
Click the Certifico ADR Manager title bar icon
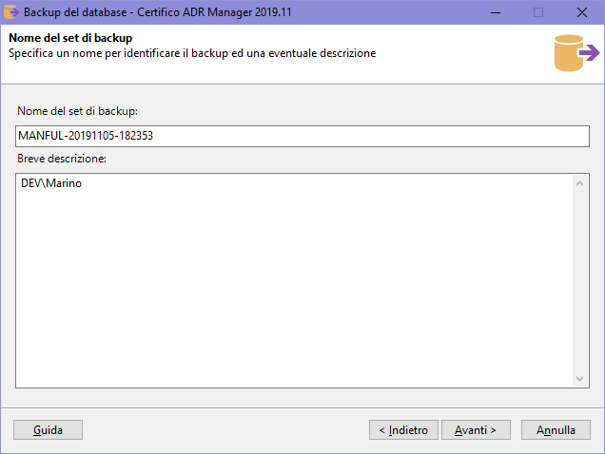coord(11,12)
